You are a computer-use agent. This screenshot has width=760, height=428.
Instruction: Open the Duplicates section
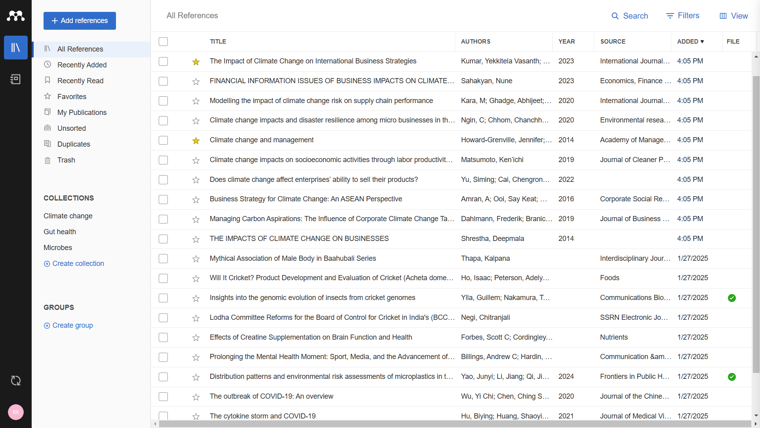pos(74,144)
